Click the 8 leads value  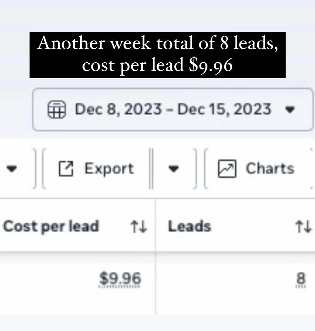pyautogui.click(x=301, y=279)
